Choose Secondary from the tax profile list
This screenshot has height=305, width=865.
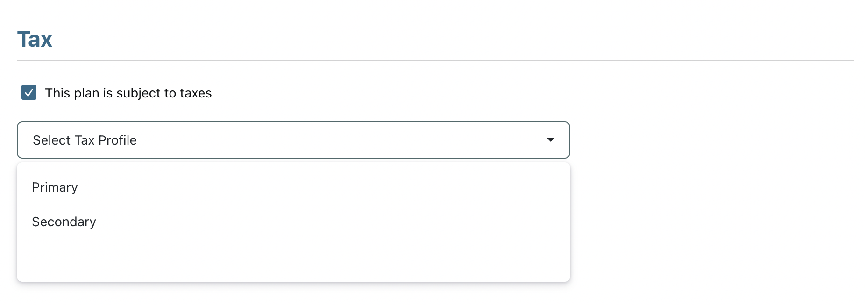64,222
